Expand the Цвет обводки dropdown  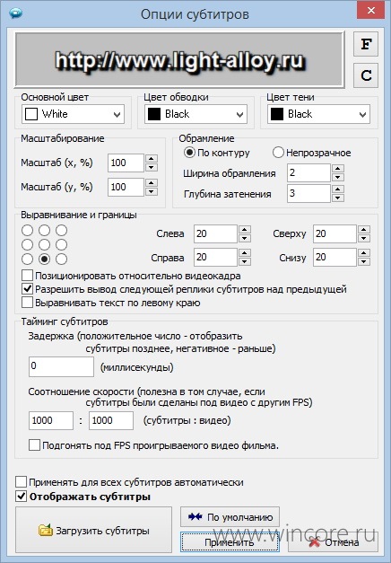195,114
